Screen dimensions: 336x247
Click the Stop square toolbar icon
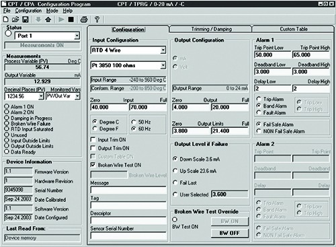(x=71, y=20)
